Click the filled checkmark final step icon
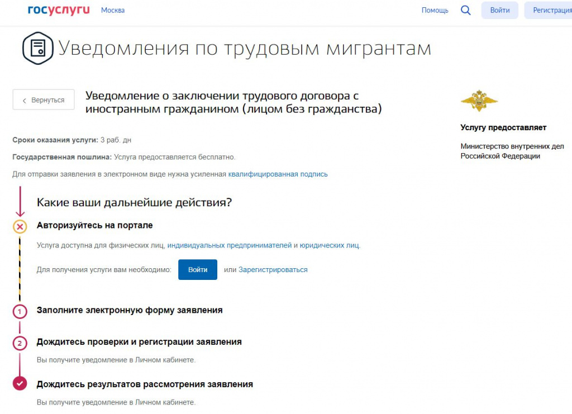The height and width of the screenshot is (414, 572). tap(20, 384)
